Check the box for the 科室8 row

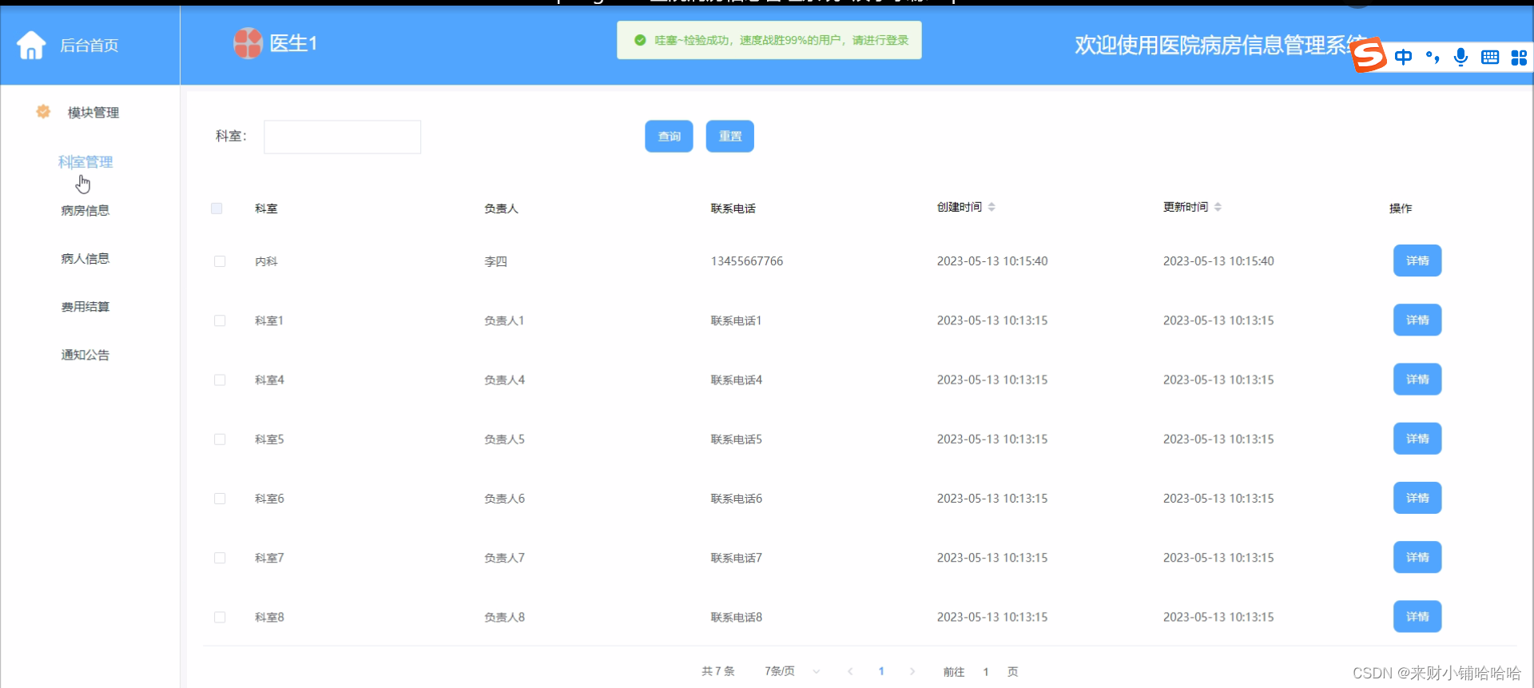(220, 618)
